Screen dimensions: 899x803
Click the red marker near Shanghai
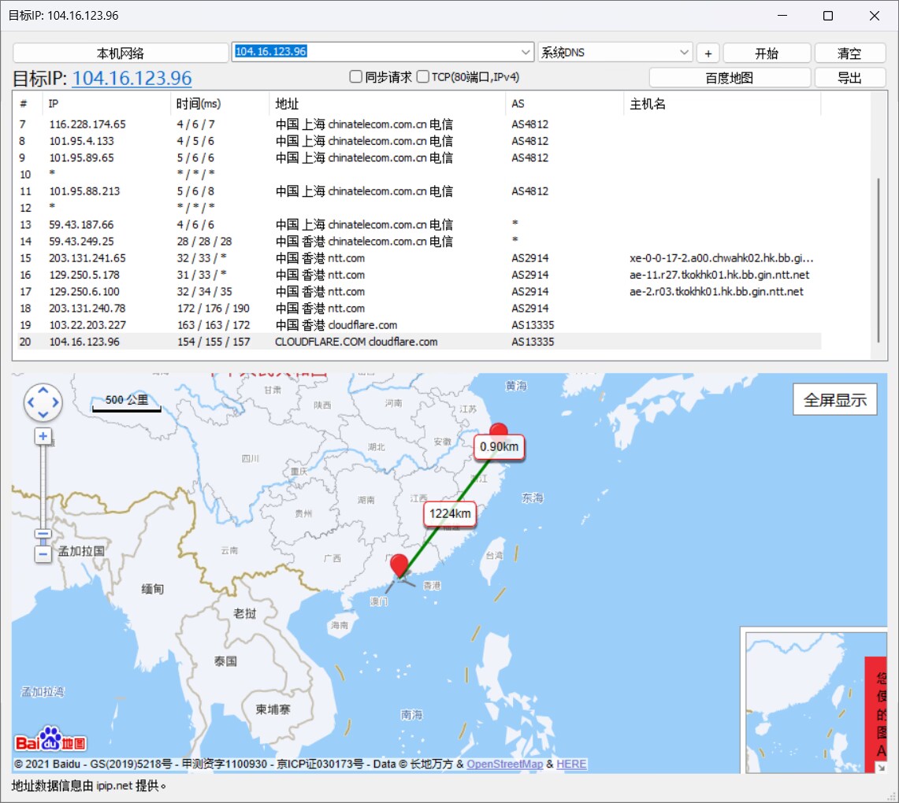(x=498, y=431)
